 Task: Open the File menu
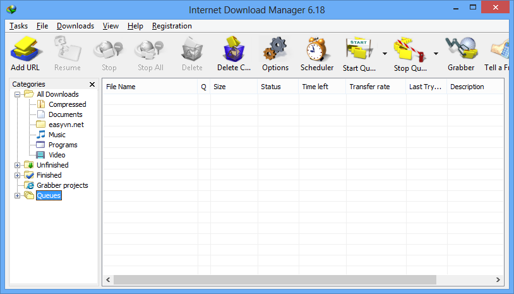coord(42,26)
